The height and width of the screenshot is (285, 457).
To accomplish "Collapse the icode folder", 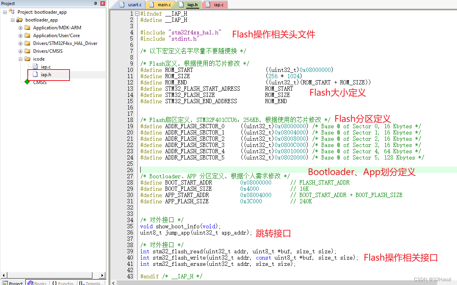I will pyautogui.click(x=20, y=59).
